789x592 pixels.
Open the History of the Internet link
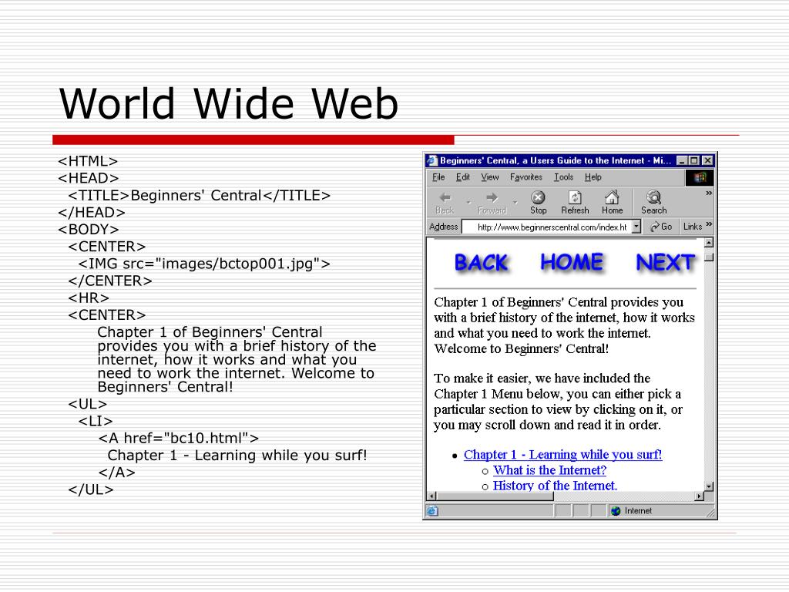click(555, 486)
